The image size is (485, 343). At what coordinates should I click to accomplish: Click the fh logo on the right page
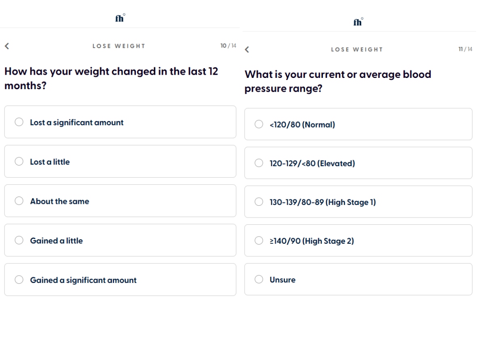[357, 23]
